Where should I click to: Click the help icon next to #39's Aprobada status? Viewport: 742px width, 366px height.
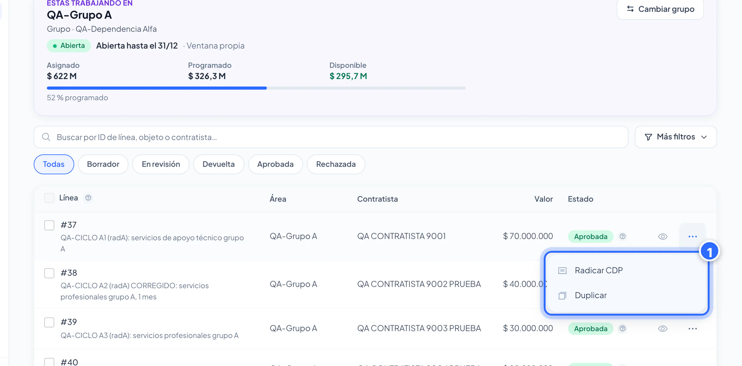623,328
